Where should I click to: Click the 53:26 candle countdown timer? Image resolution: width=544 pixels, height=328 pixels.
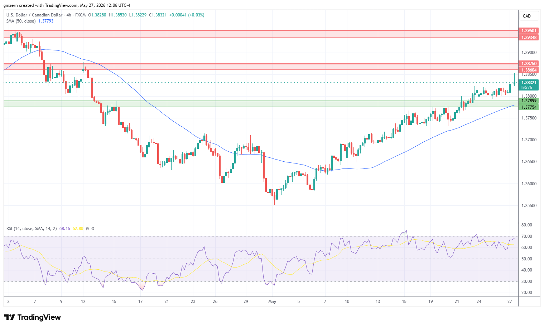[x=527, y=88]
